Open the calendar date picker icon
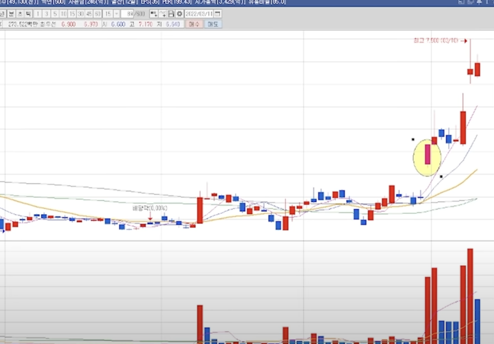 218,14
